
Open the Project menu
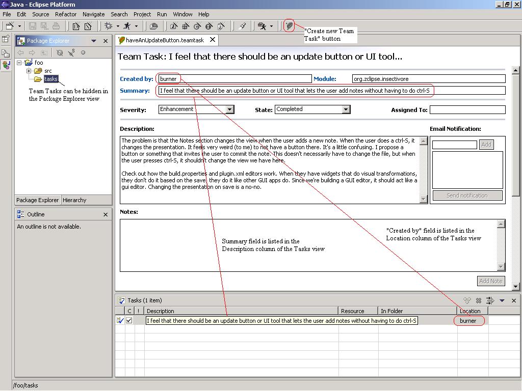point(142,14)
